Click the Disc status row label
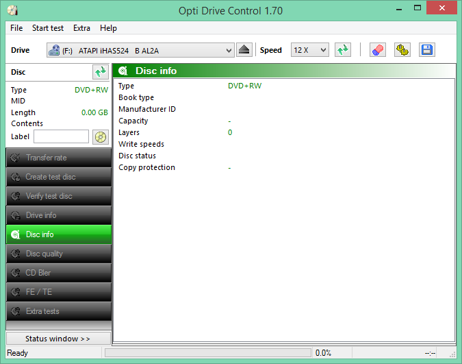The image size is (462, 364). coord(137,156)
